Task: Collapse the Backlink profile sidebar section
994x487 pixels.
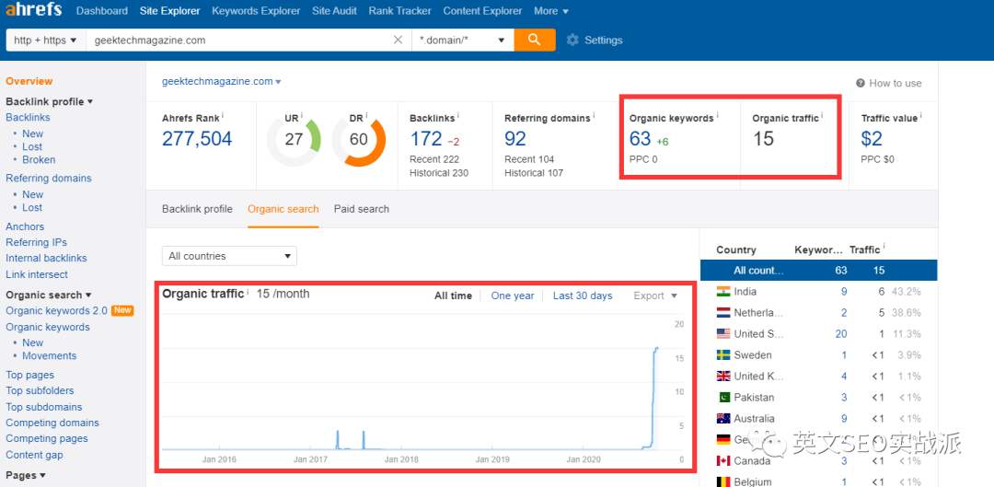Action: pyautogui.click(x=50, y=101)
